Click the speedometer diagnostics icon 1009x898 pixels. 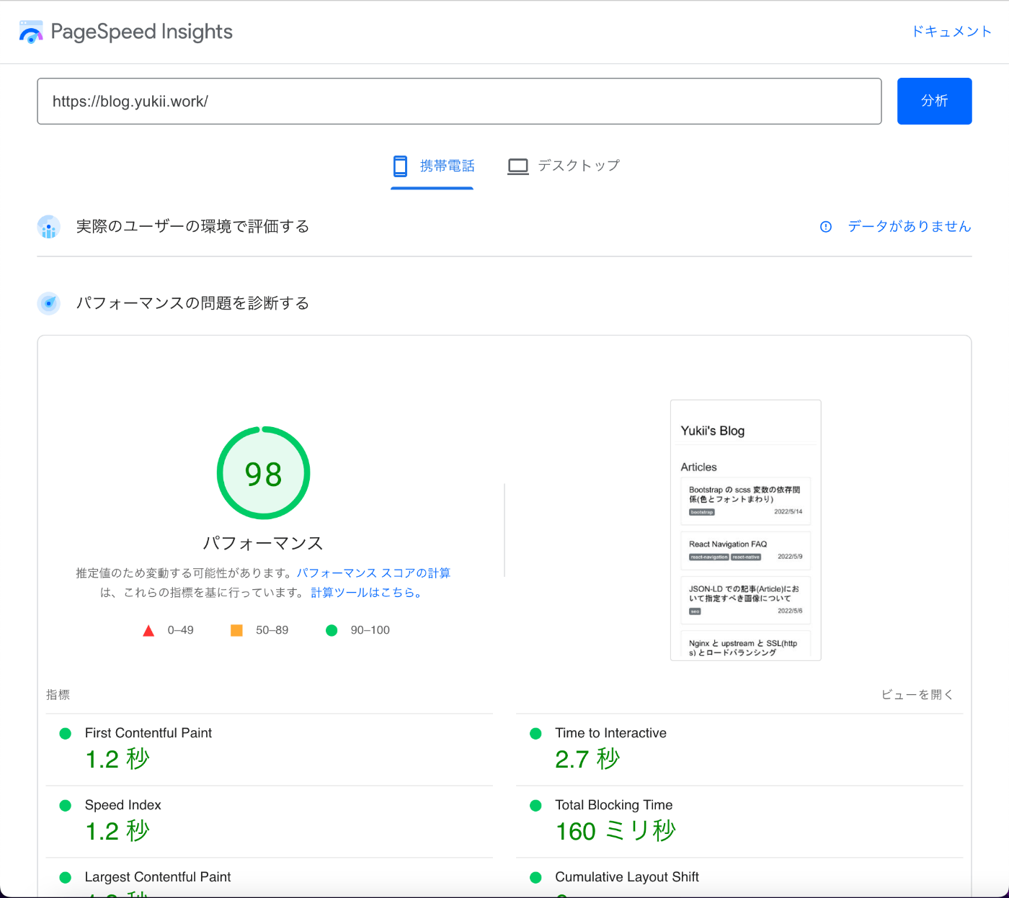pos(48,302)
